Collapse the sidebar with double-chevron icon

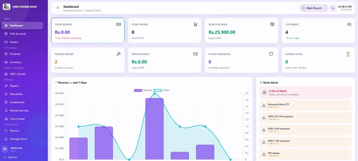coord(58,8)
